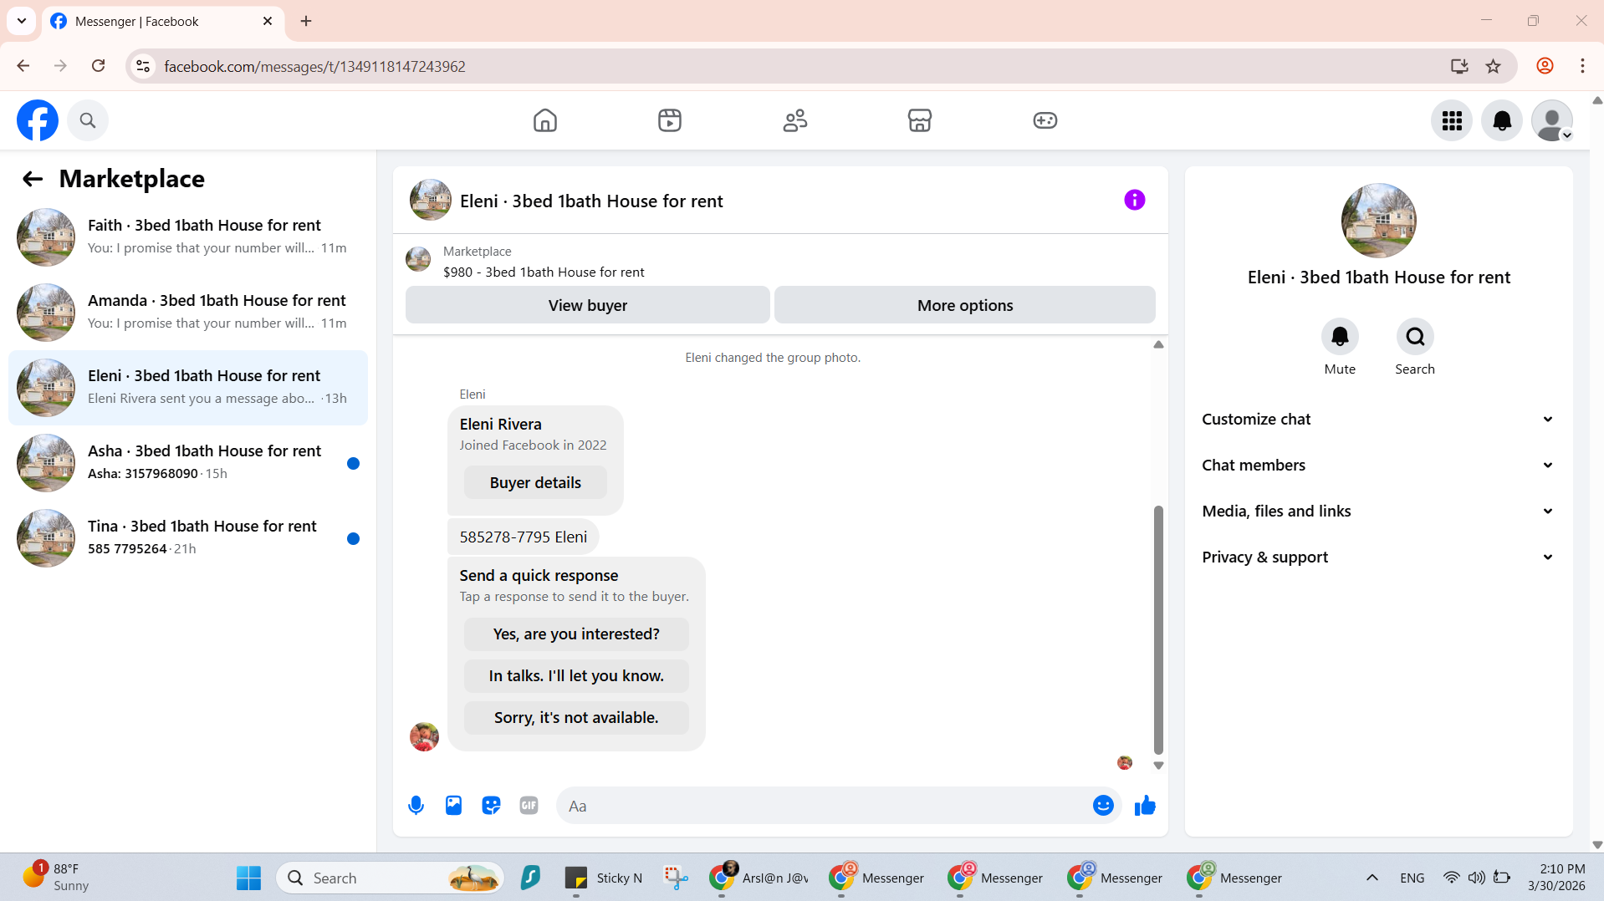Select the Messenger | Facebook browser tab
The image size is (1604, 901).
click(163, 21)
